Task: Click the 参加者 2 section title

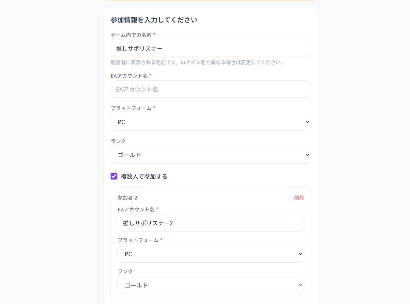Action: click(x=127, y=198)
